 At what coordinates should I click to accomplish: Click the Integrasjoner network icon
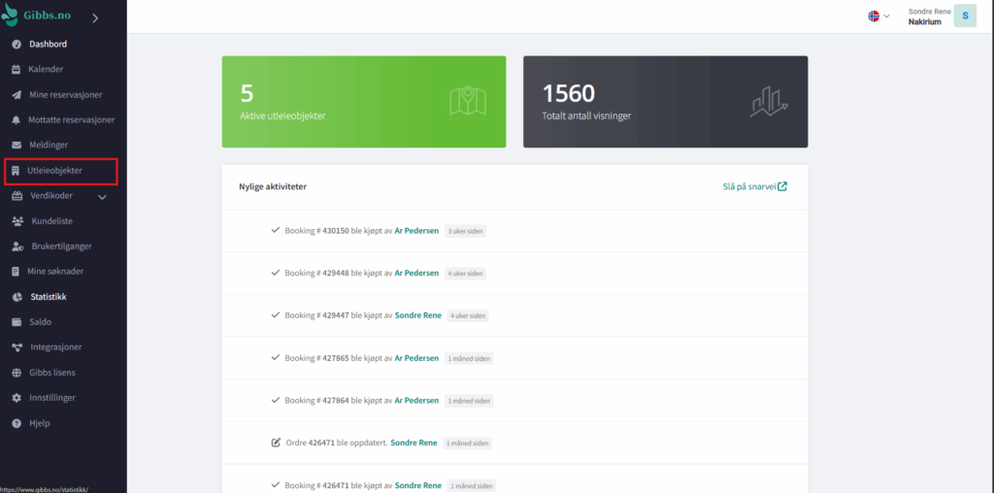(x=17, y=347)
